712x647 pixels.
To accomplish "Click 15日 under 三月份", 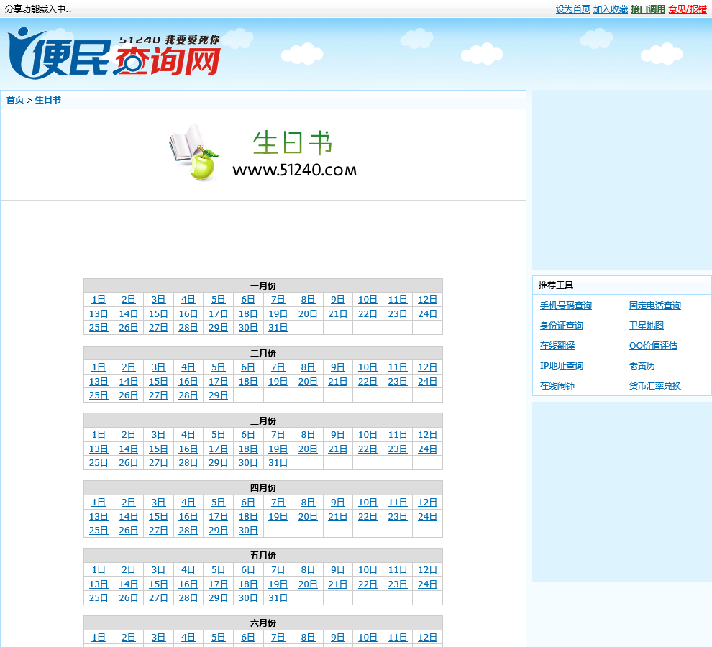I will point(158,449).
